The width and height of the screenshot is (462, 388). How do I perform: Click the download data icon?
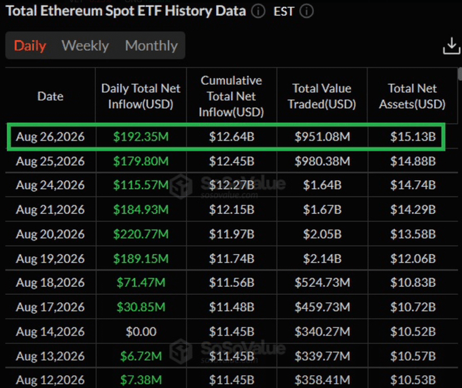coord(451,46)
